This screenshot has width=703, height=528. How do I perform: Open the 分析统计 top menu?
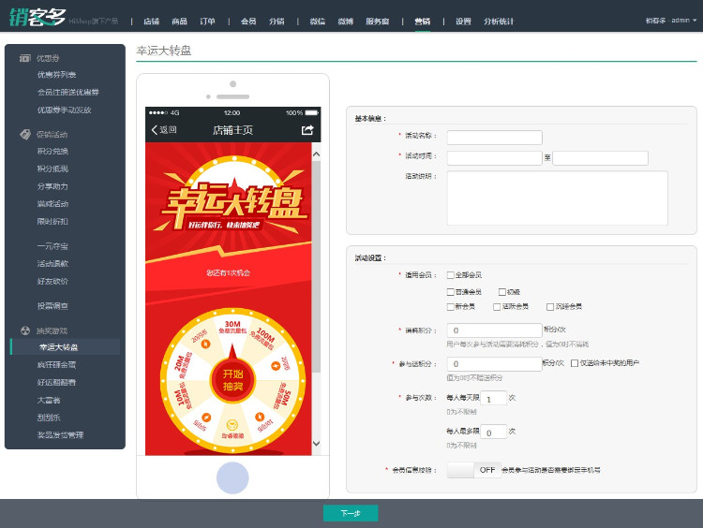click(499, 21)
